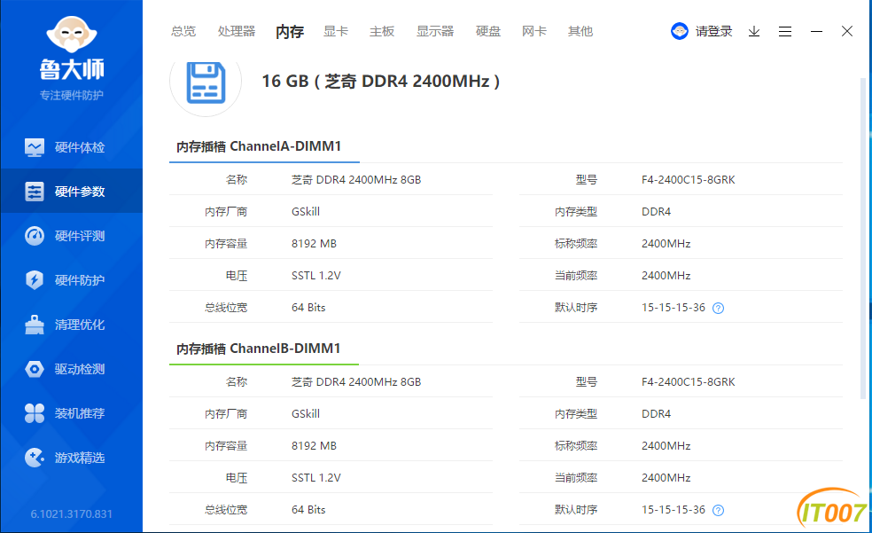Image resolution: width=872 pixels, height=533 pixels.
Task: Open 清理优化 in the sidebar
Action: pyautogui.click(x=71, y=325)
